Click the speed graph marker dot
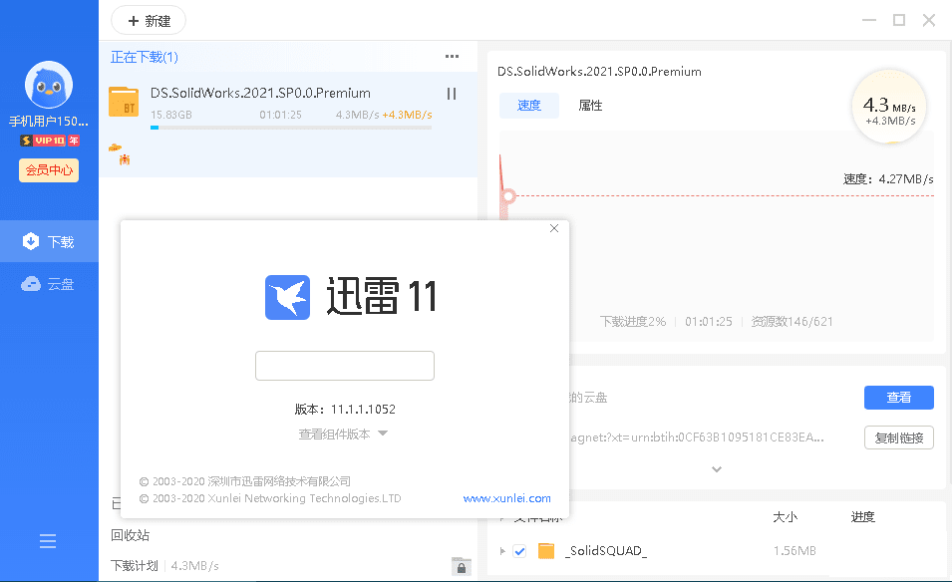Viewport: 952px width, 582px height. click(x=508, y=195)
